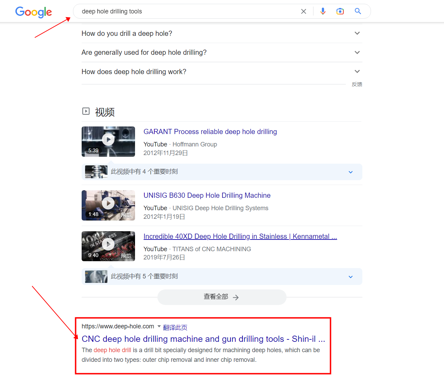Open search by image camera icon

coord(340,11)
